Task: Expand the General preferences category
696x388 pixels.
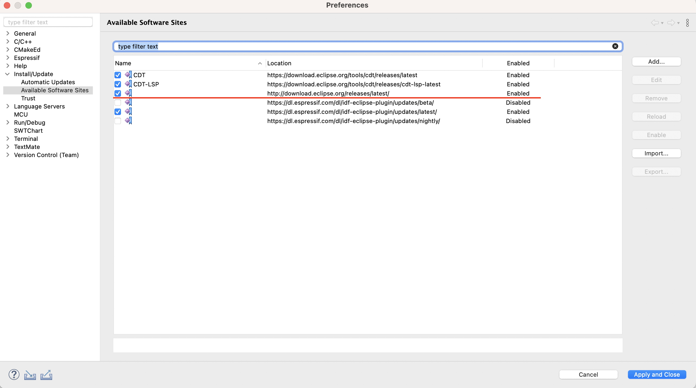Action: [x=8, y=33]
